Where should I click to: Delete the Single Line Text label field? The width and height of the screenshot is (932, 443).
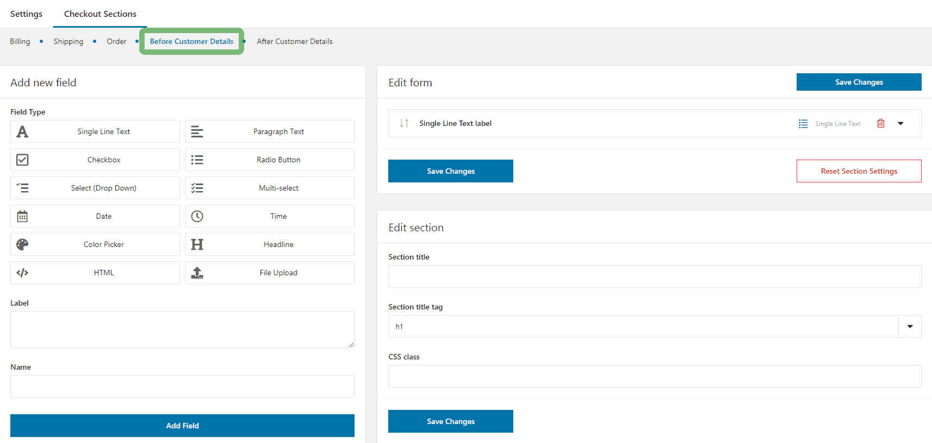pos(880,124)
